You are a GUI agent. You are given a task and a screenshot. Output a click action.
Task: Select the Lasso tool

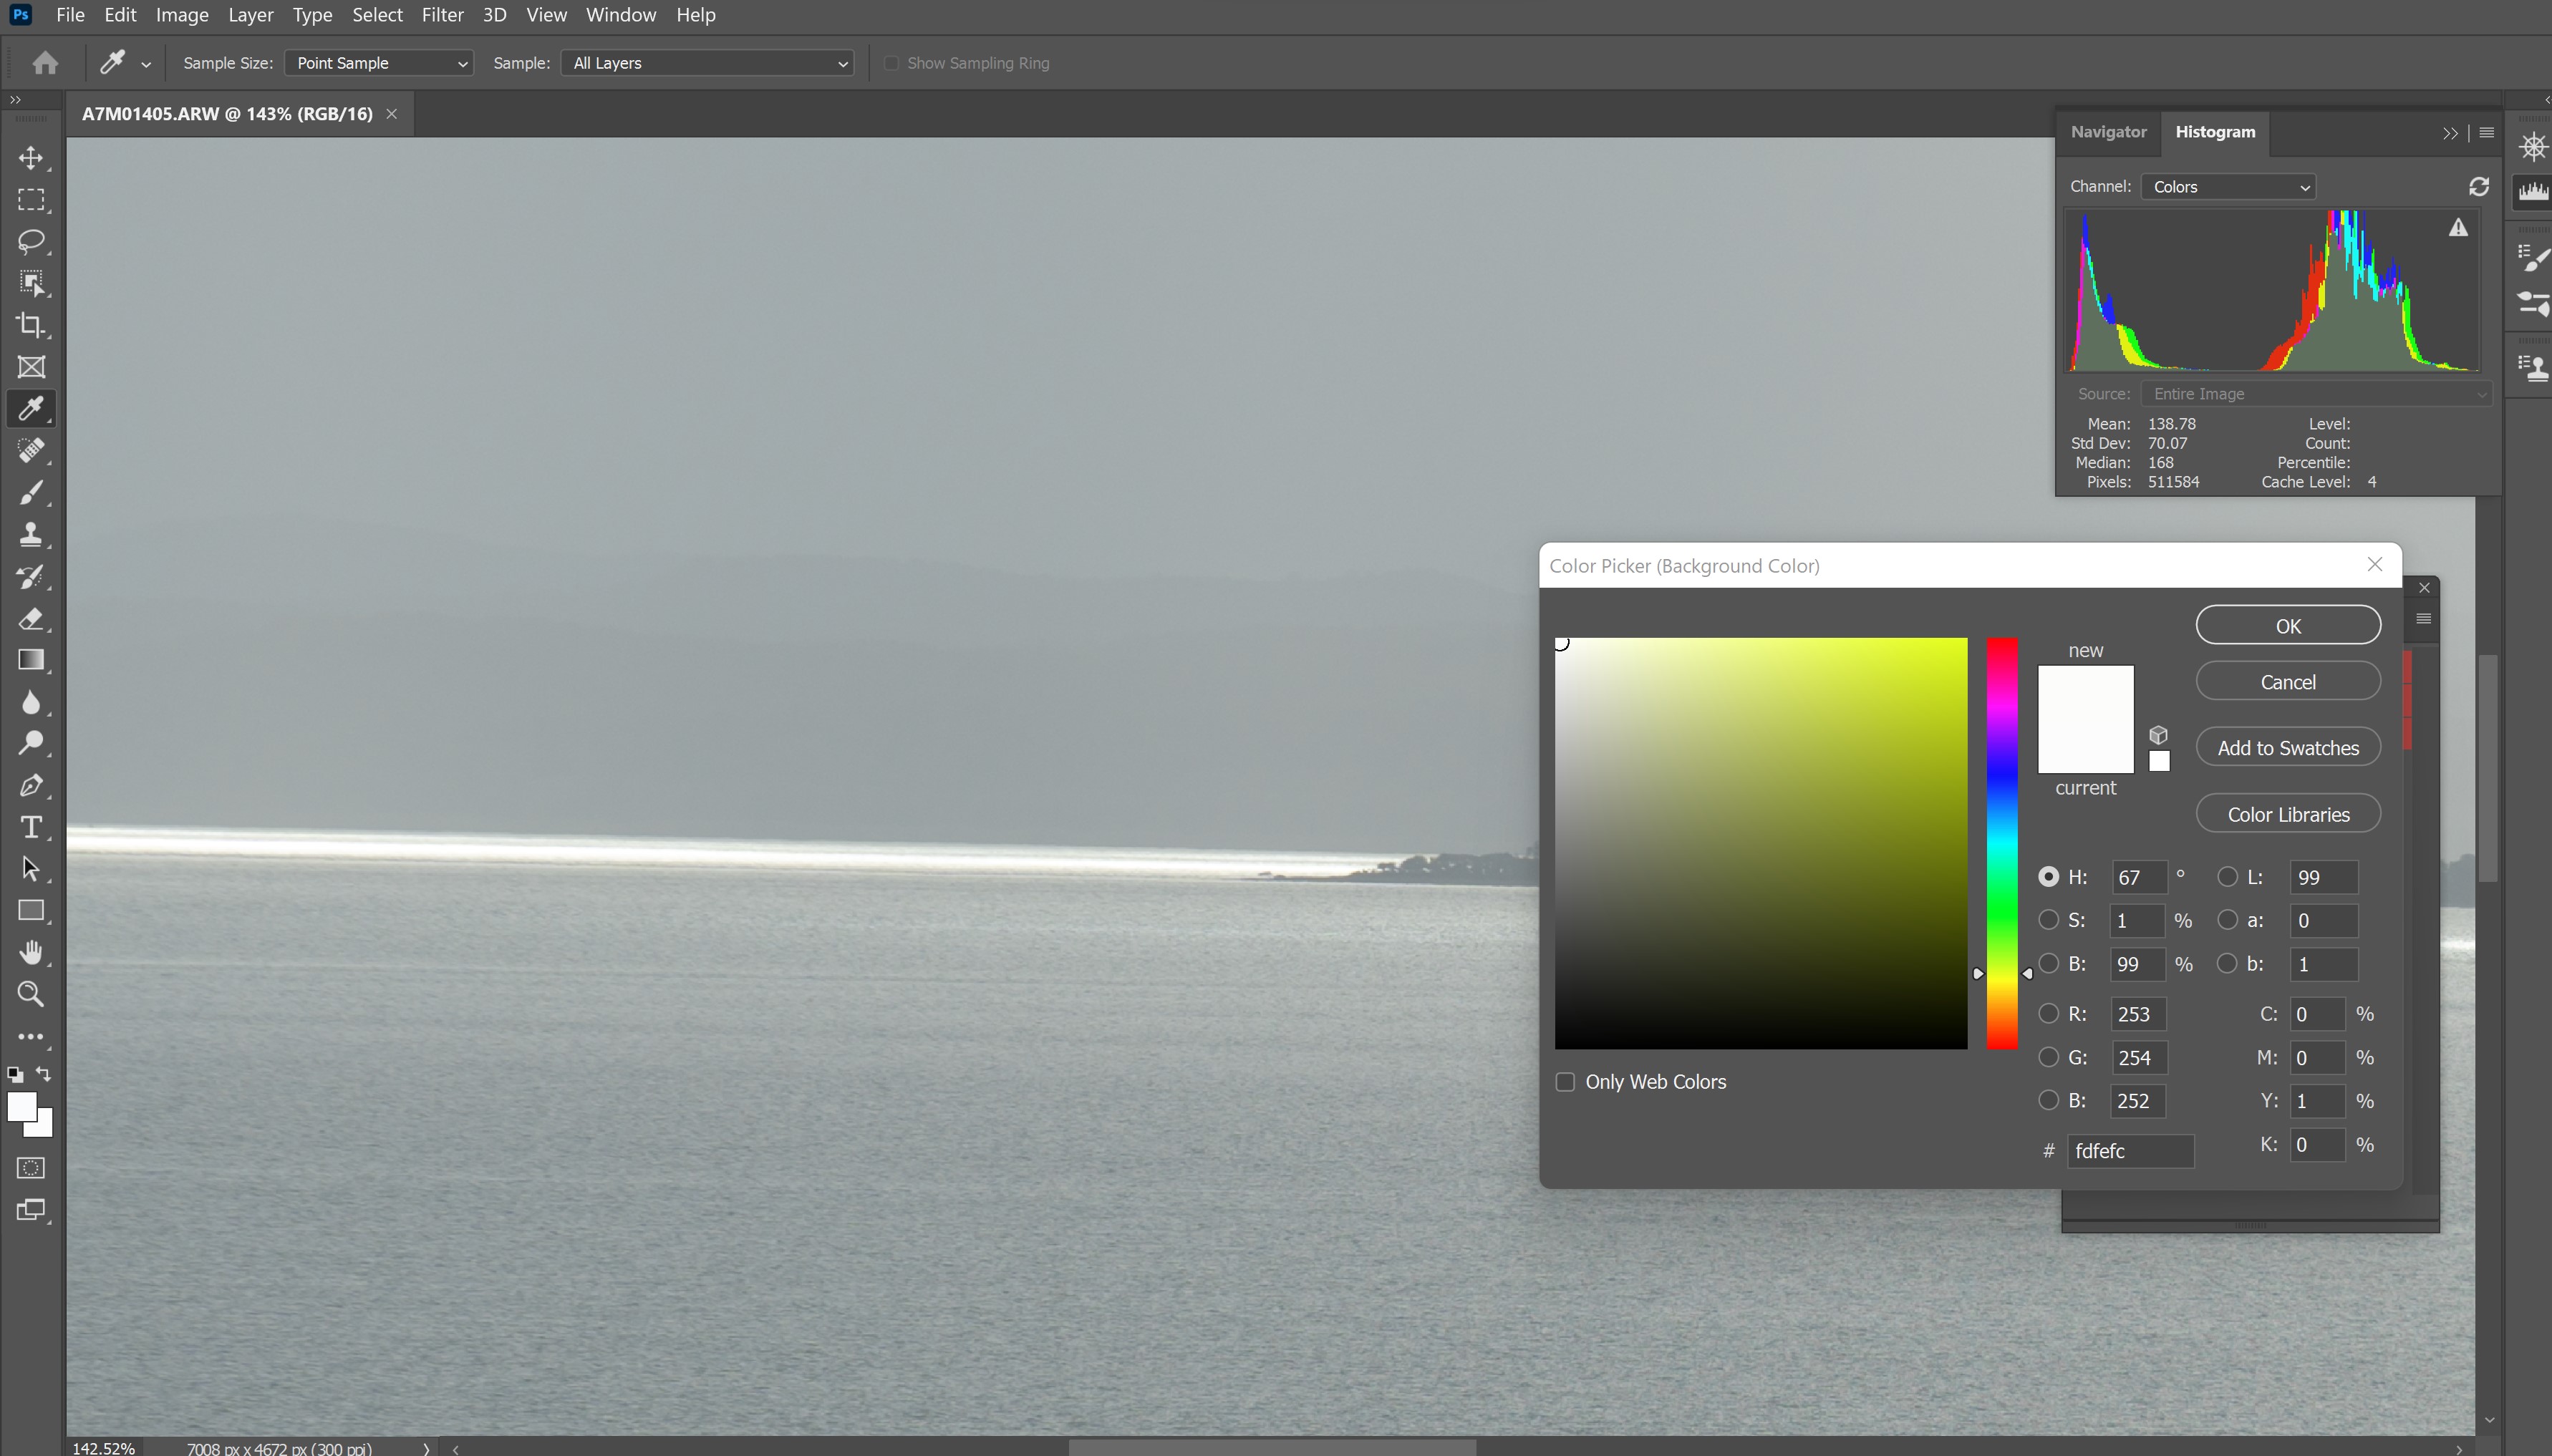31,241
